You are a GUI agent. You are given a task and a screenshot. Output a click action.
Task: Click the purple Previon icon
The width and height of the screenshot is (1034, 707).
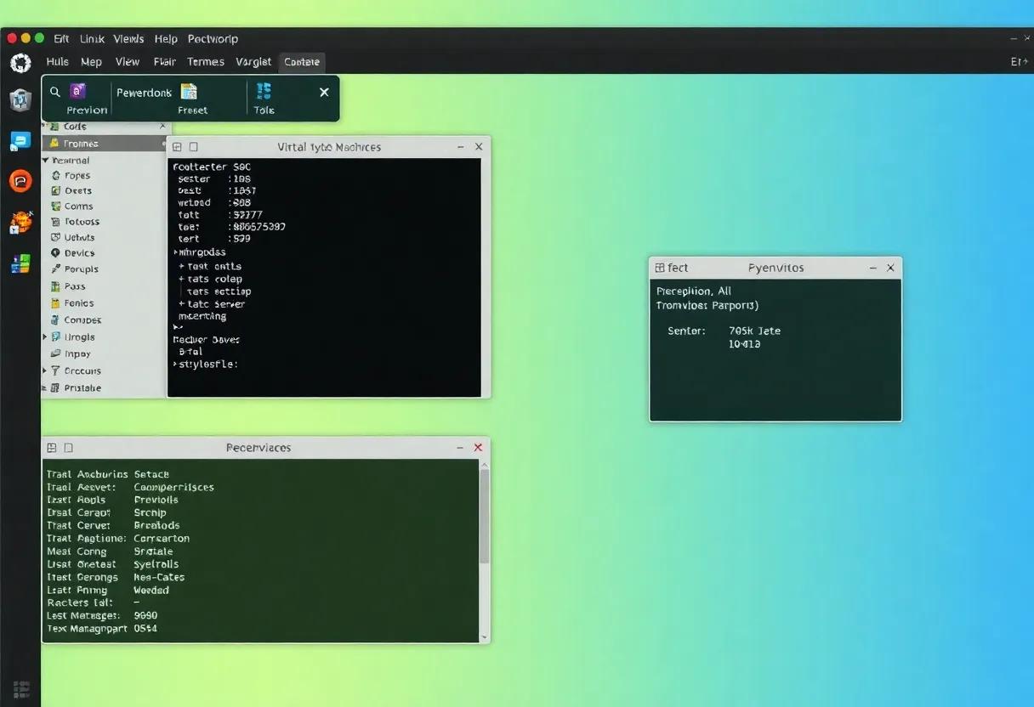77,91
